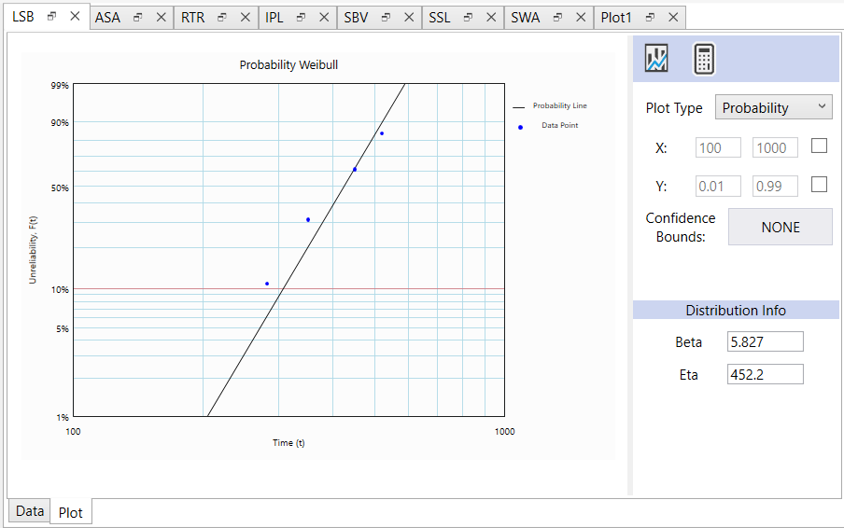Switch to the SBV tab
Image resolution: width=844 pixels, height=528 pixels.
pyautogui.click(x=356, y=17)
